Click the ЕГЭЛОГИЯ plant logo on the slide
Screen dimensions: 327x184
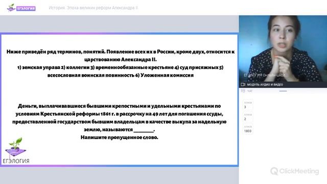16,150
